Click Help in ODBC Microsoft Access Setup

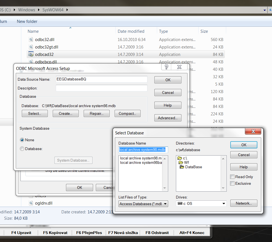pos(168,105)
